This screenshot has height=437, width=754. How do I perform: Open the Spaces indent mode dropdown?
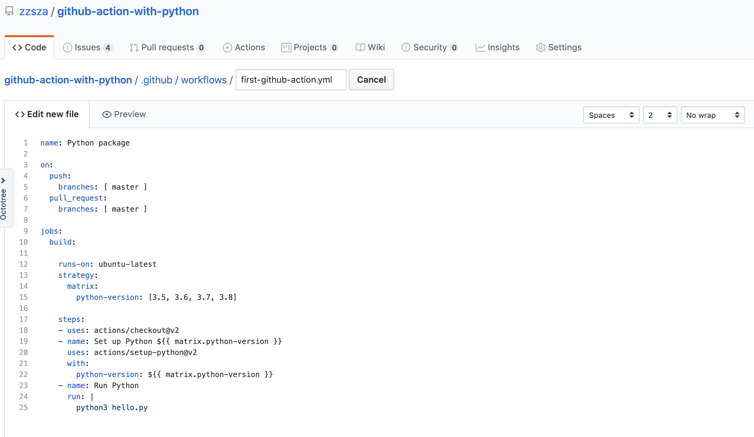(x=611, y=115)
